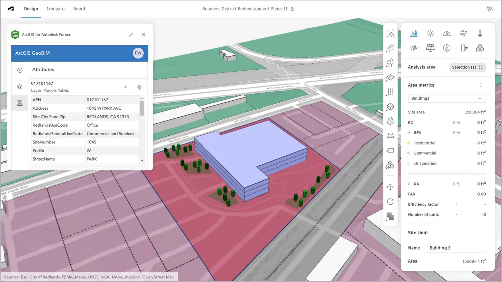Open the Sun hours analysis icon
Image resolution: width=502 pixels, height=282 pixels.
click(430, 33)
